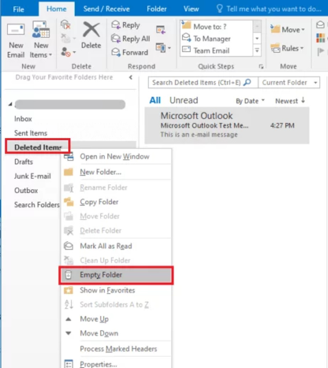Click the Reply All button
328x368 pixels.
point(130,39)
